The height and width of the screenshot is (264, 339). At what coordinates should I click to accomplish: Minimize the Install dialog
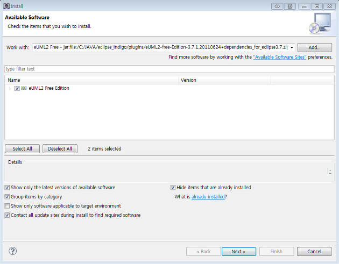point(304,6)
